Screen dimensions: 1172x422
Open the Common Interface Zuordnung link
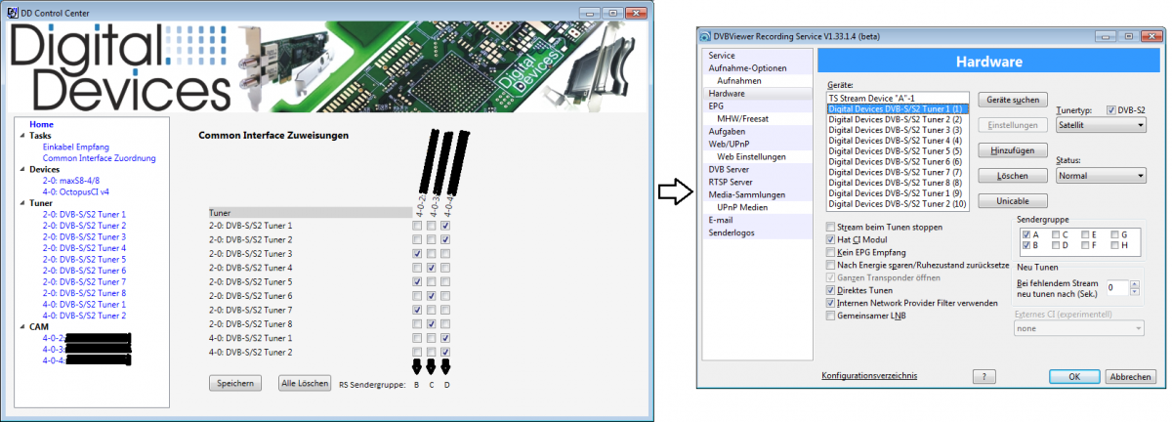99,158
